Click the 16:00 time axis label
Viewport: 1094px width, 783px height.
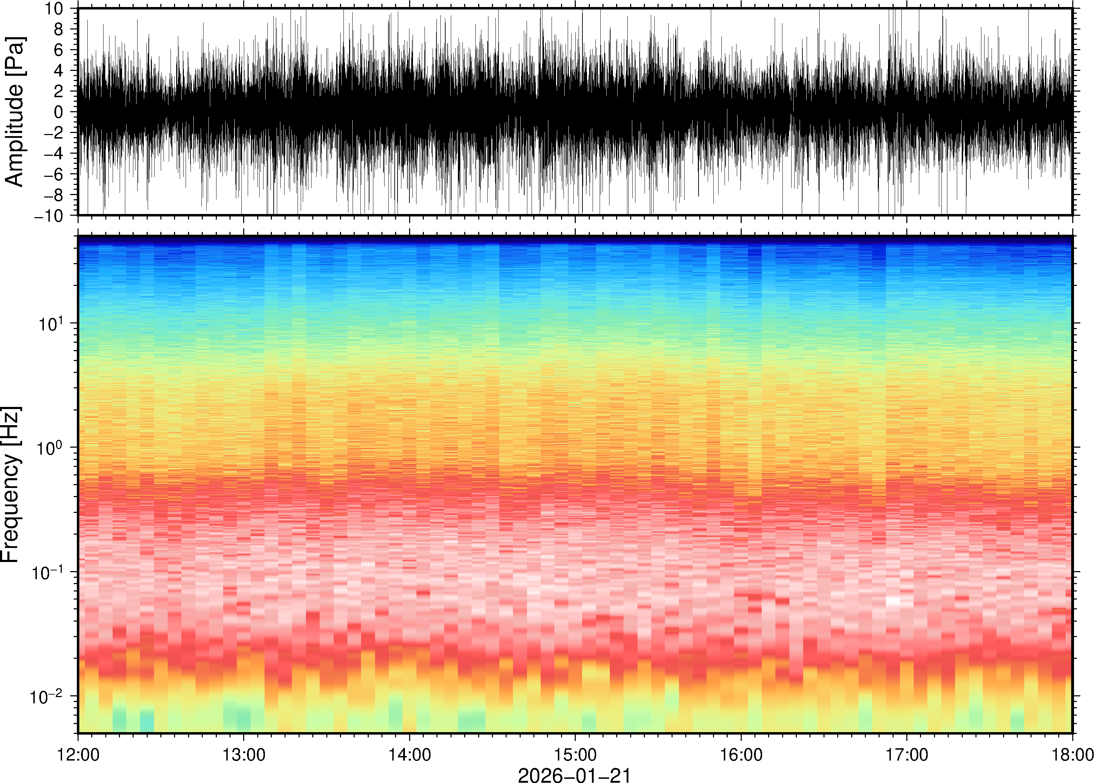741,755
